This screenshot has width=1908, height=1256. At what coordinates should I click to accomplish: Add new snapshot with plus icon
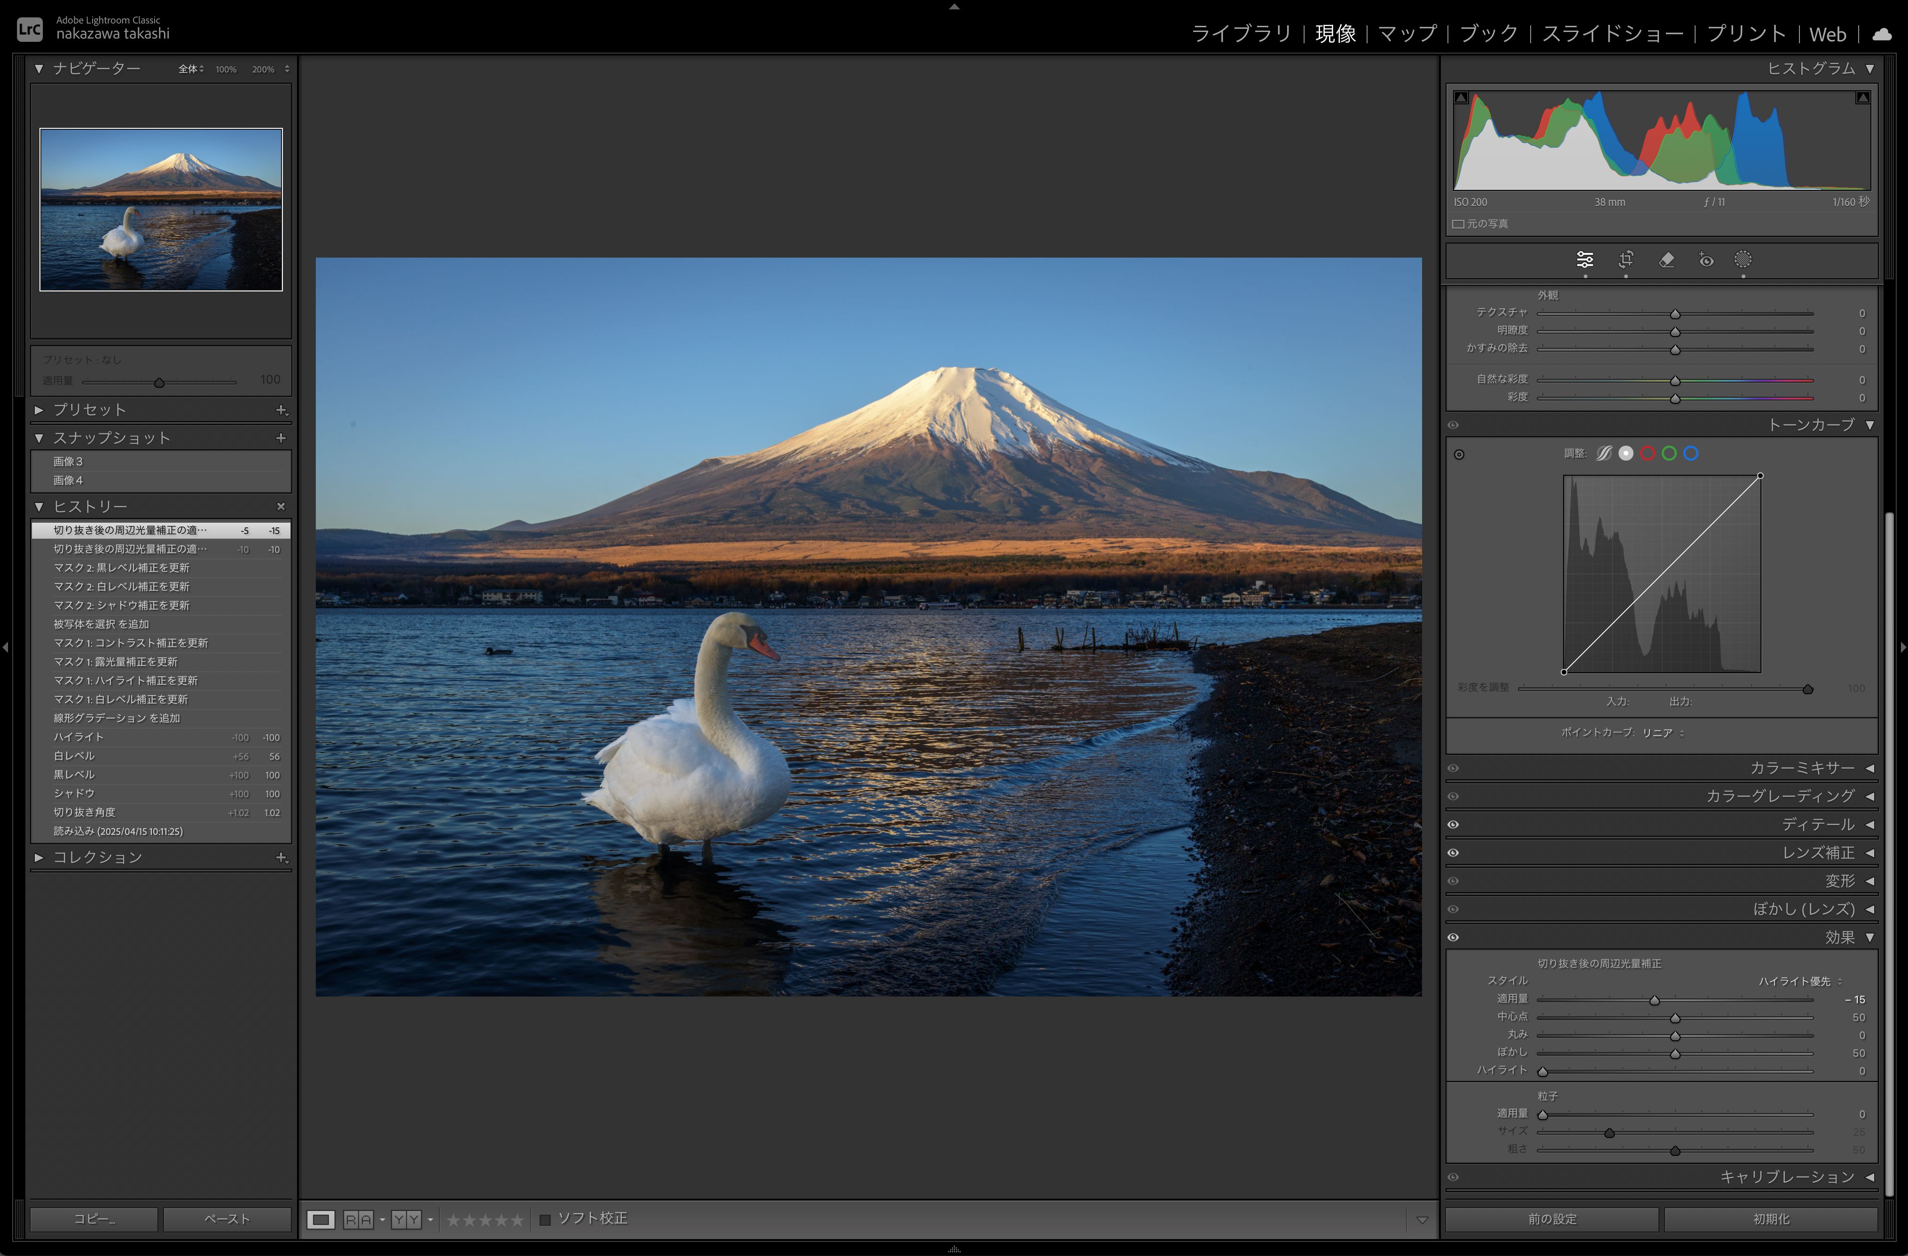281,438
